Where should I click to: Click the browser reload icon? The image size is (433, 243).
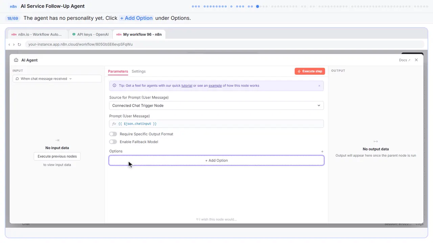pyautogui.click(x=19, y=45)
